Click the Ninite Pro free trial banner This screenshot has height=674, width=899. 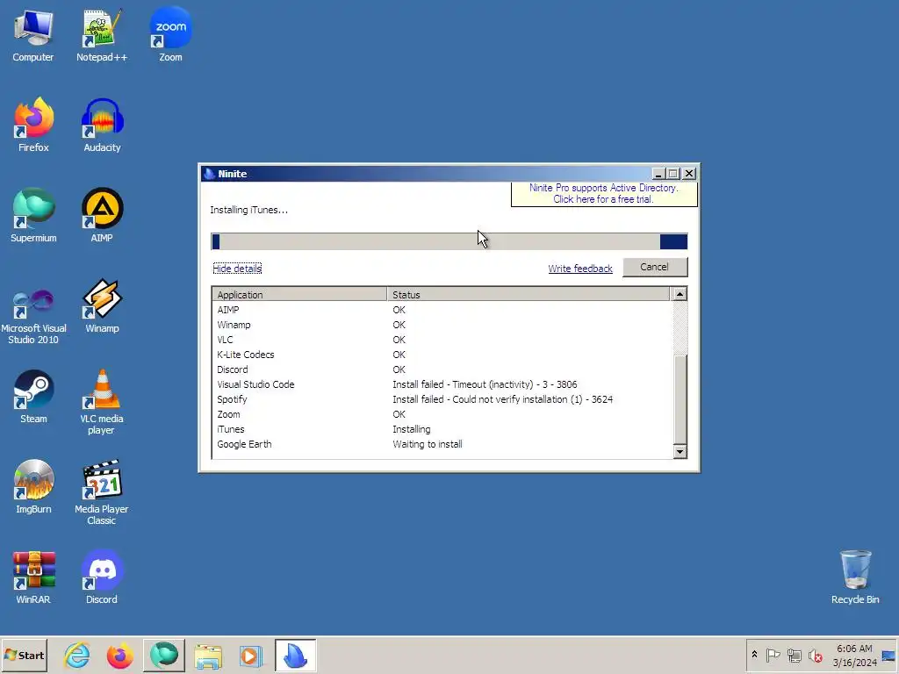point(604,194)
